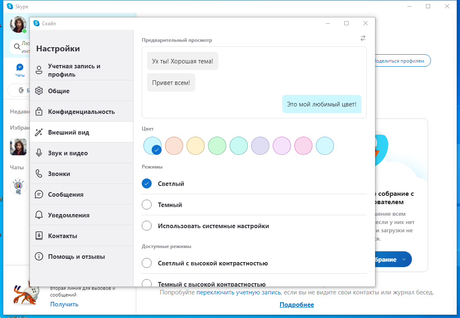Click the Notifications bell icon

pos(39,215)
